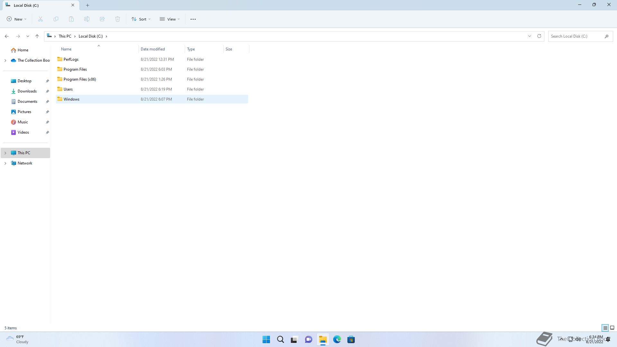Expand the Network tree node
The width and height of the screenshot is (617, 347).
click(x=5, y=163)
